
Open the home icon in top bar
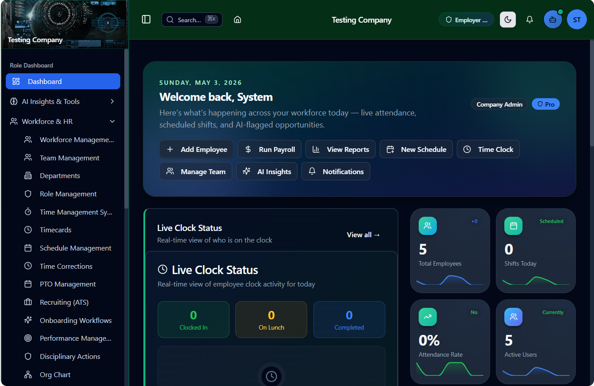click(x=238, y=20)
